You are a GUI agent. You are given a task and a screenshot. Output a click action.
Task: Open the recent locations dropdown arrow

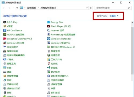(x=13, y=8)
